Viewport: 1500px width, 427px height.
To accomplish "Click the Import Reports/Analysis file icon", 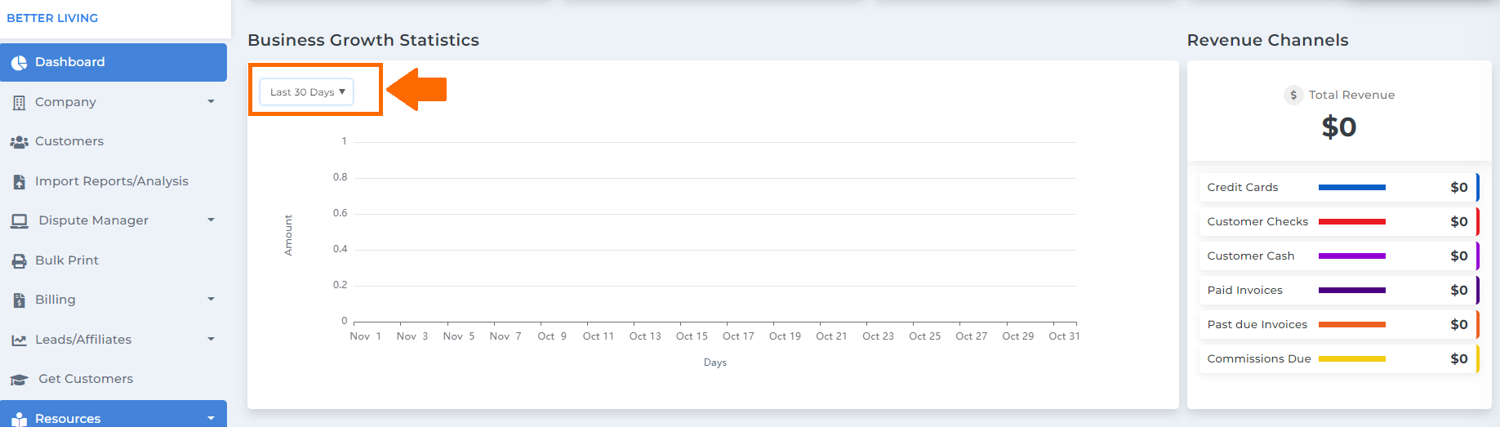I will pos(19,182).
